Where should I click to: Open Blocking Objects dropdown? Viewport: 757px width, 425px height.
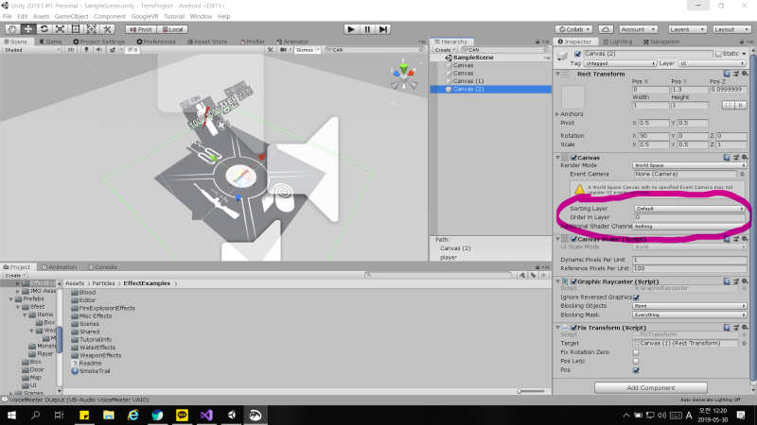pos(690,306)
